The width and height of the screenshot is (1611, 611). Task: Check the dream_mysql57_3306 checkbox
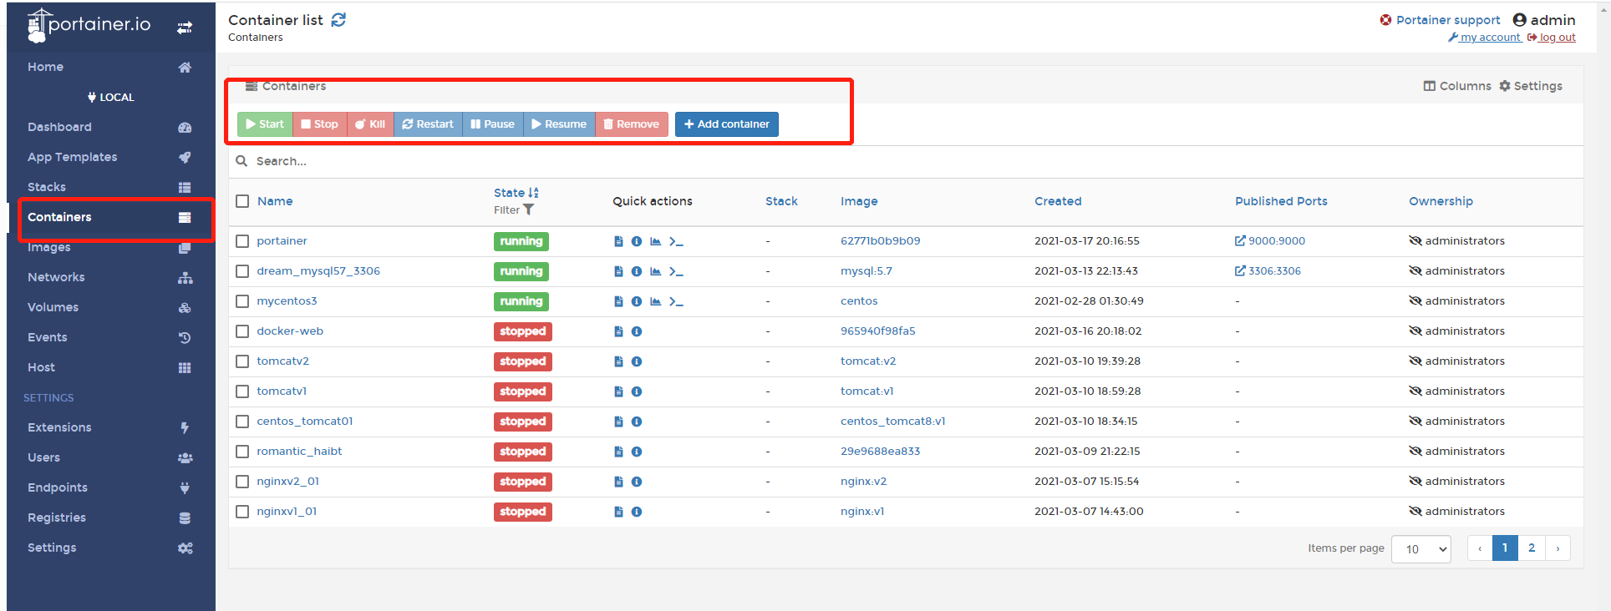(x=242, y=271)
